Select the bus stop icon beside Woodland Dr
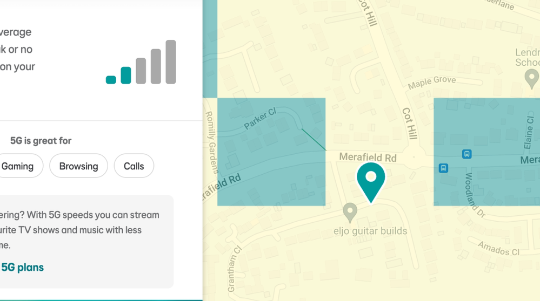Viewport: 540px width, 301px height. click(x=443, y=168)
